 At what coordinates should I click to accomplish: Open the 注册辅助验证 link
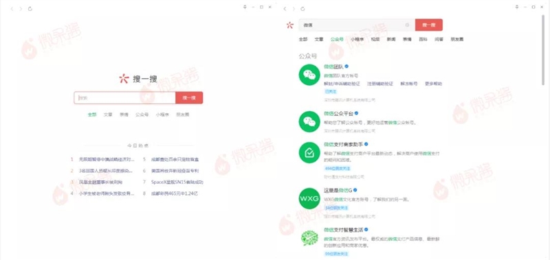click(380, 84)
